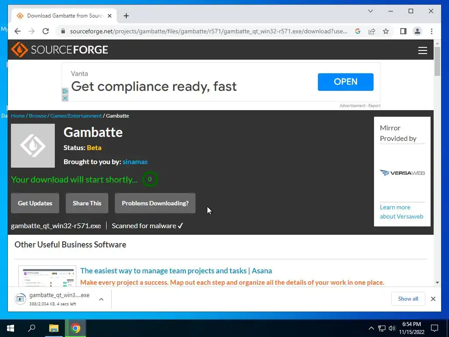
Task: Click the Share This button
Action: 87,203
